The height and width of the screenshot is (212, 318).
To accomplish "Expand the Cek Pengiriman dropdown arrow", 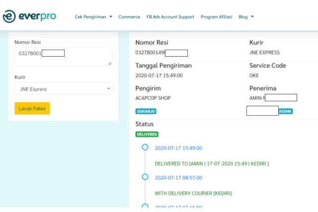I will 111,16.
